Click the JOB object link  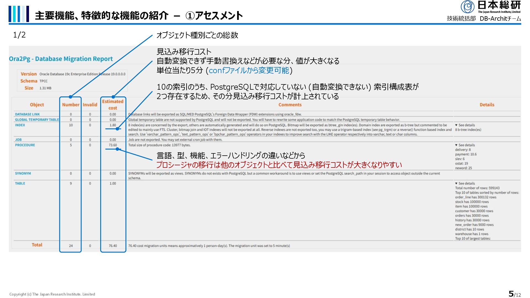(18, 140)
